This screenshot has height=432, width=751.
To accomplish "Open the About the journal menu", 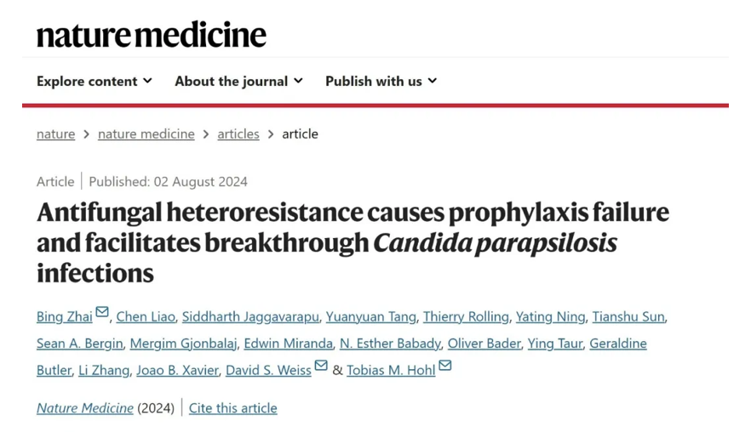I will 238,81.
